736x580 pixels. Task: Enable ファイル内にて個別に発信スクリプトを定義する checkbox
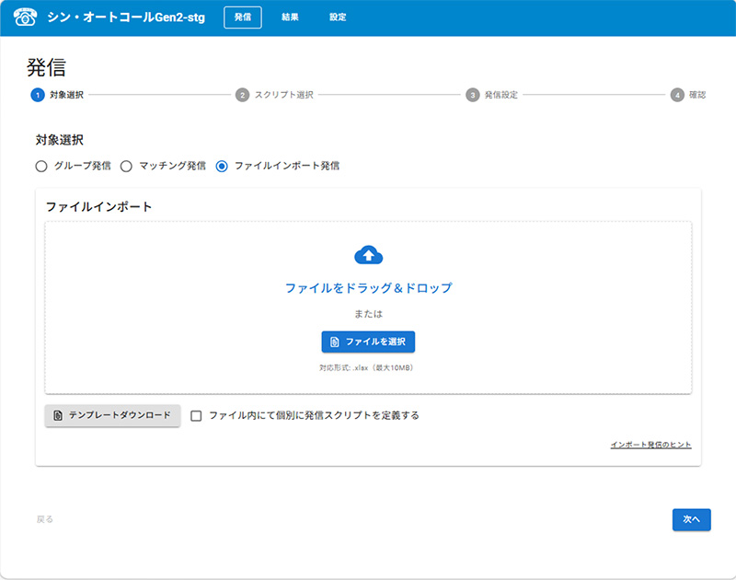(x=196, y=415)
